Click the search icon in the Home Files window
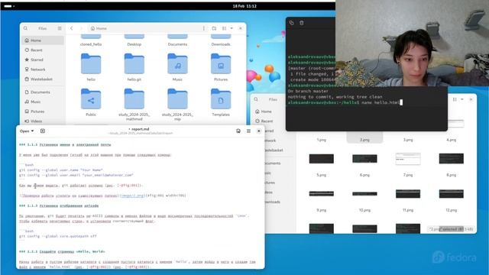This screenshot has height=275, width=489. click(x=25, y=28)
